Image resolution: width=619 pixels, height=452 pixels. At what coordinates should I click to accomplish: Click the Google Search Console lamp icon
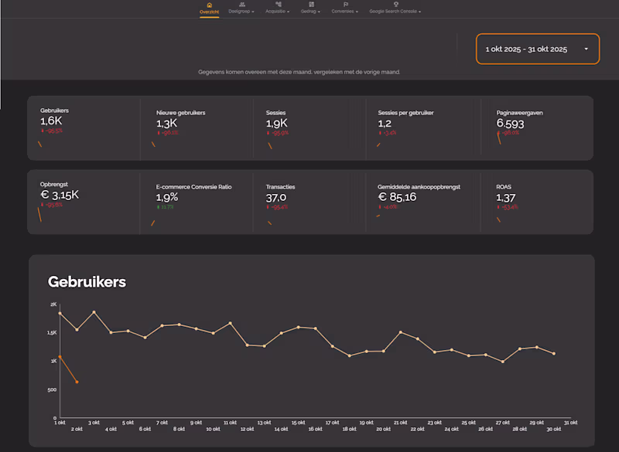[x=396, y=4]
